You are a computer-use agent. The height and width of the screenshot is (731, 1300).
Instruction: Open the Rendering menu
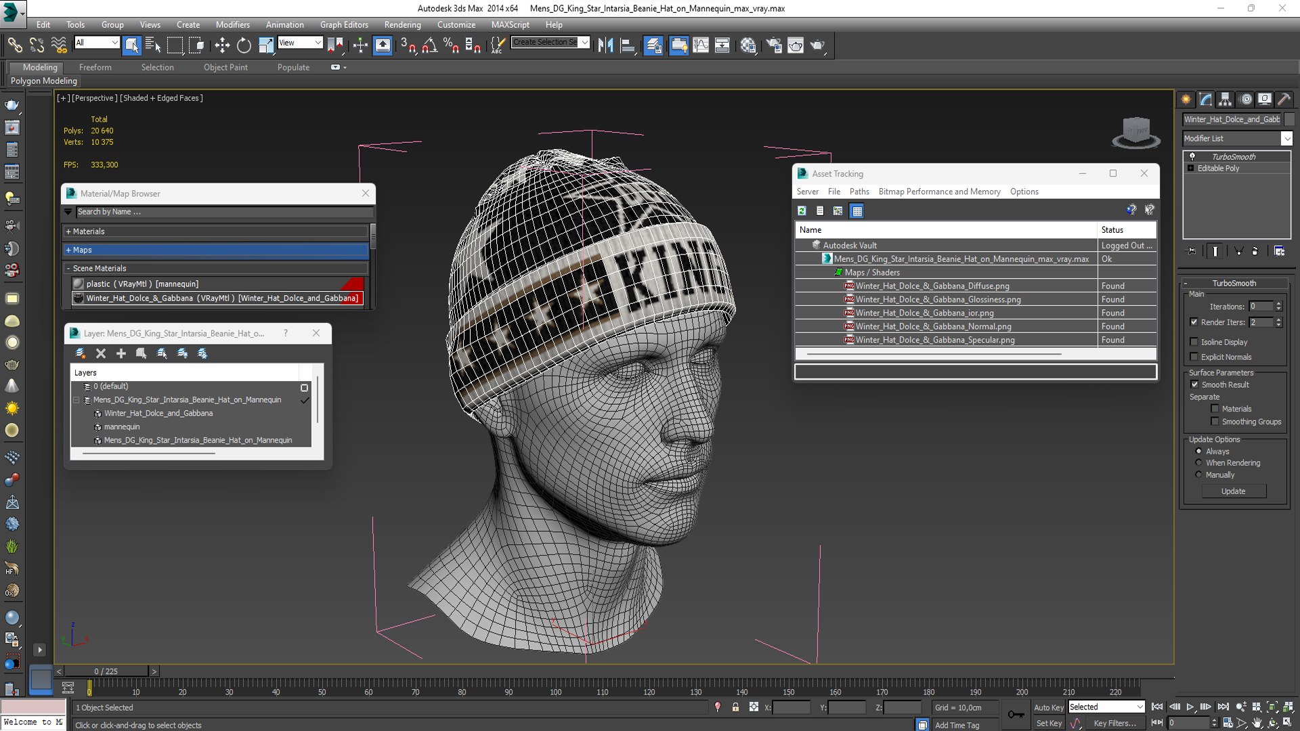[x=402, y=24]
